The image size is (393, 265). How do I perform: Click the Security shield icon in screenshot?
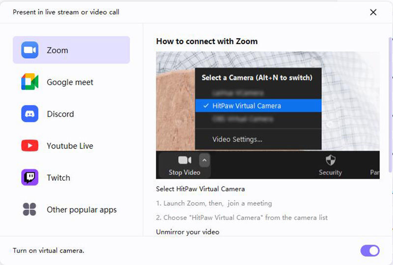(x=330, y=160)
